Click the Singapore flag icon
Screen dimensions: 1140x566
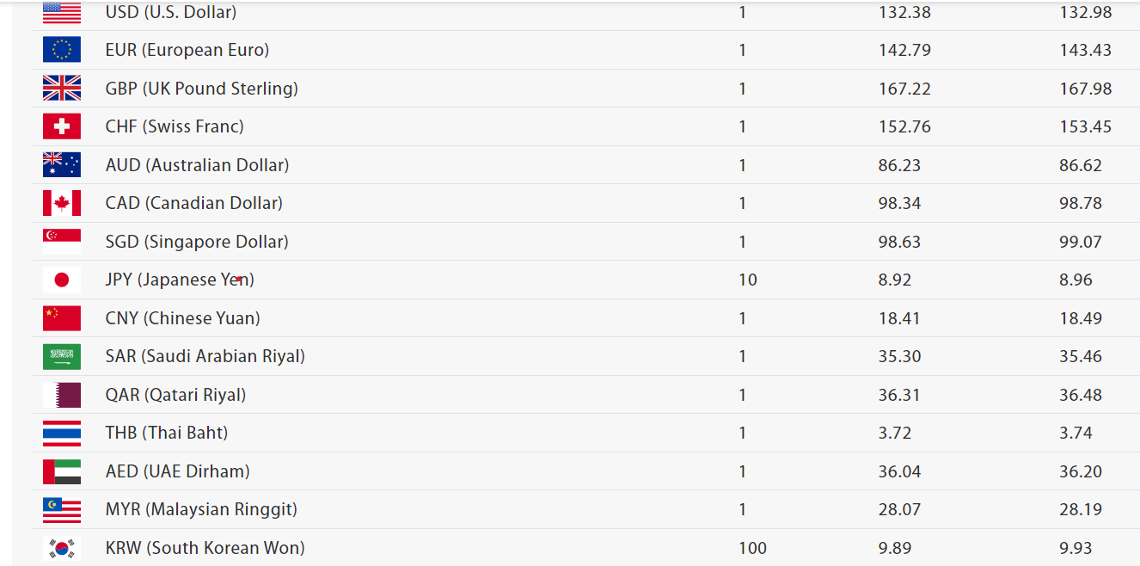(x=62, y=242)
